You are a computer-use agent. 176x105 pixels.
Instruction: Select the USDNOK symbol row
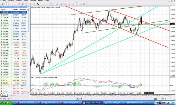coord(14,69)
